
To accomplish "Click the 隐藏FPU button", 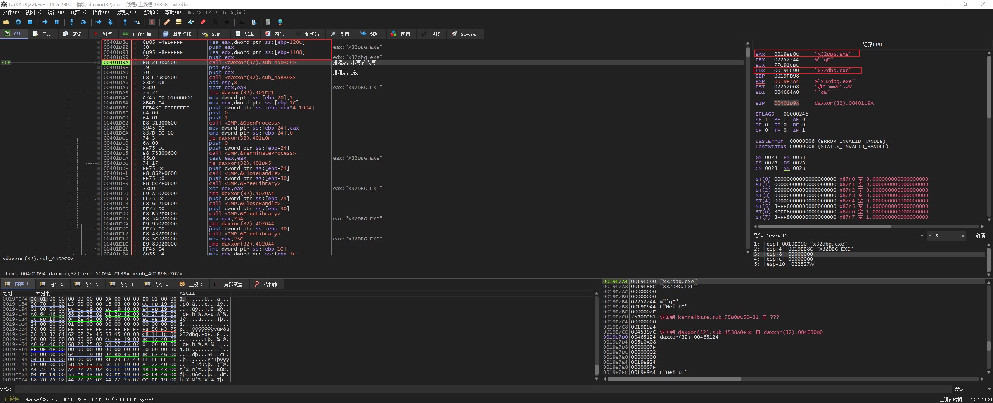I will click(x=872, y=45).
